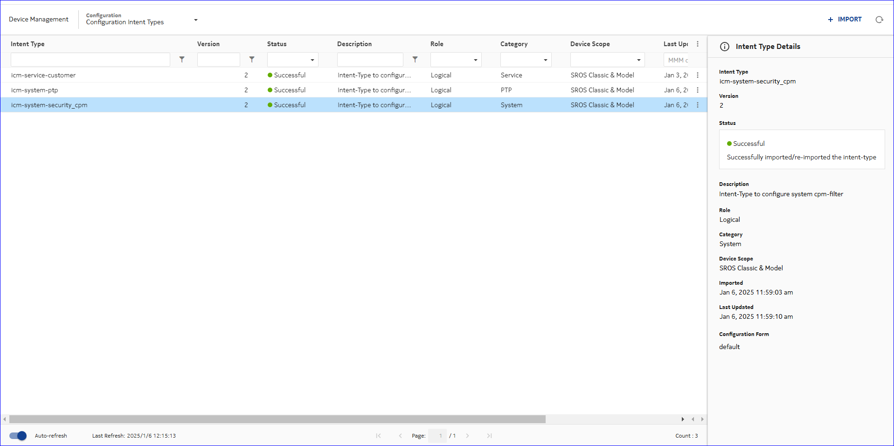This screenshot has height=446, width=894.
Task: Click the Import button
Action: (x=845, y=20)
